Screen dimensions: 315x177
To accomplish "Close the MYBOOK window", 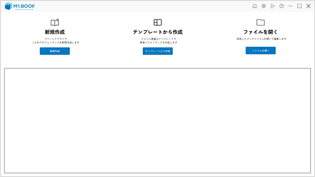I will 309,6.
